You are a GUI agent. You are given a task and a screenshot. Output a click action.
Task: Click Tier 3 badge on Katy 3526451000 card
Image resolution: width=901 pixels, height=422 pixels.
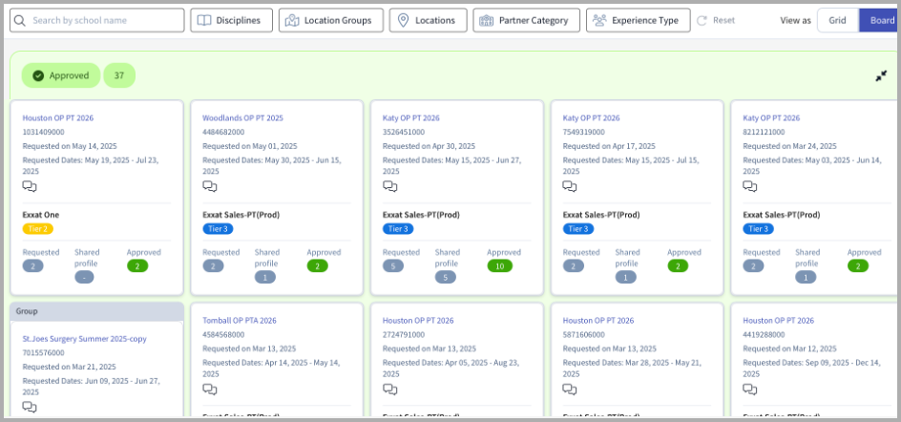coord(398,229)
